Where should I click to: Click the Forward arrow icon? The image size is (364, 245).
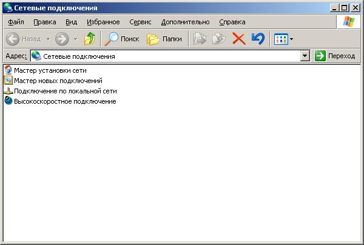(x=62, y=39)
